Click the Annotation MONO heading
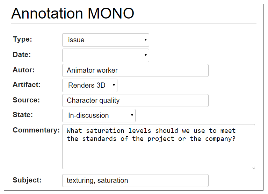Viewport: 268px width, 194px height. 73,13
